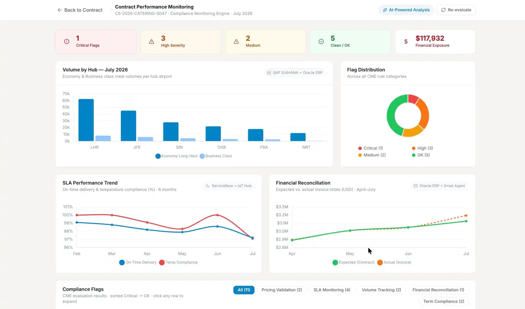Click the Clean / OK checkmark icon
This screenshot has height=309, width=525.
pyautogui.click(x=321, y=42)
